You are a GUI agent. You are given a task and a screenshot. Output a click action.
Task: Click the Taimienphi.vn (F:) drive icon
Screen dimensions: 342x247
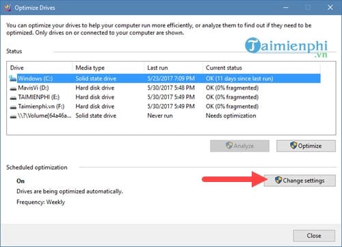point(13,107)
